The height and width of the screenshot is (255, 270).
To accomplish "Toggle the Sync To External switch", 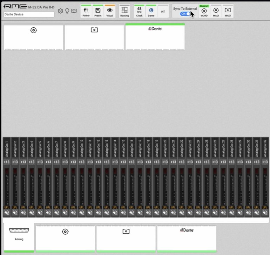I will pos(185,14).
